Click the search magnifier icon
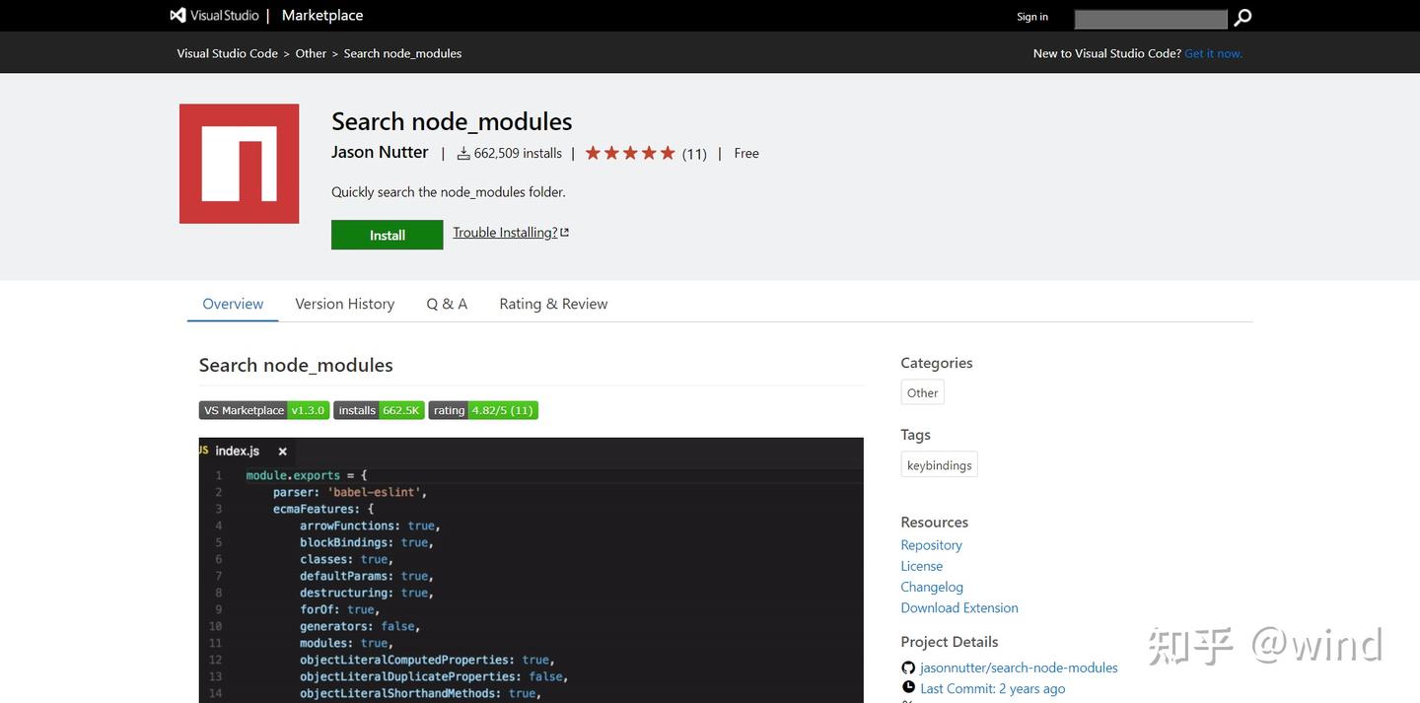The width and height of the screenshot is (1420, 703). click(1242, 17)
